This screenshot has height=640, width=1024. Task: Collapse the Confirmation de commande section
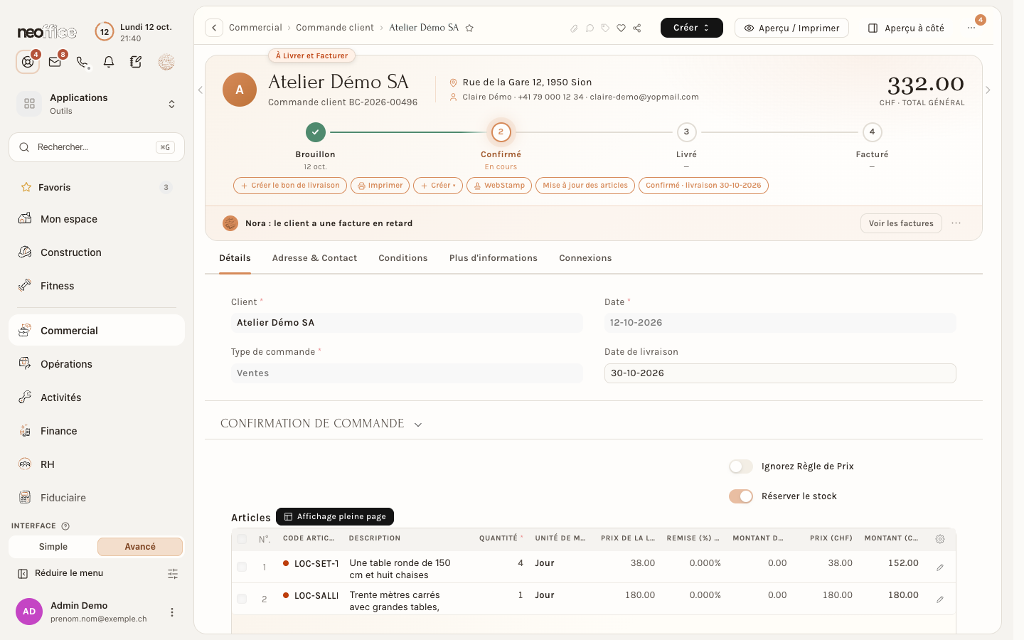418,425
